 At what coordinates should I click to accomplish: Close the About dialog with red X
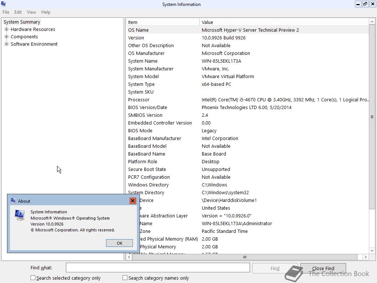point(133,201)
